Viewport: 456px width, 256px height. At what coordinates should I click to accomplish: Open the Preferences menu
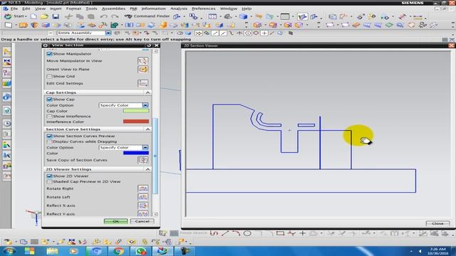click(203, 9)
